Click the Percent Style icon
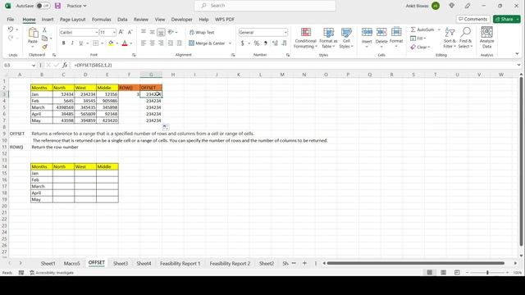The image size is (525, 295). pos(257,43)
